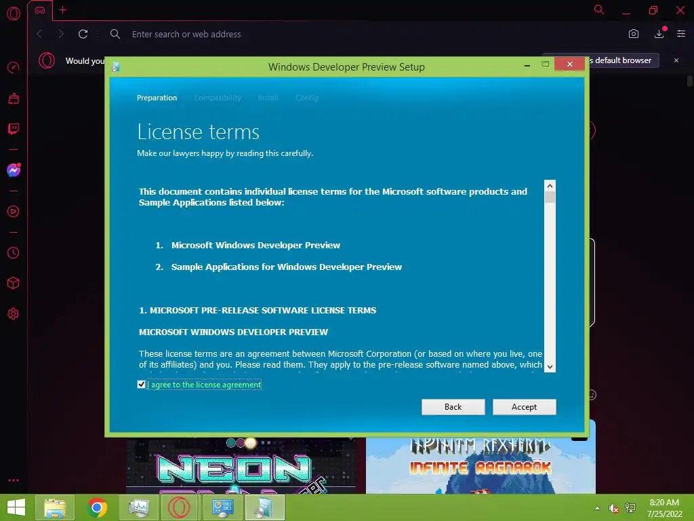Go back in Opera browser
Image resolution: width=694 pixels, height=521 pixels.
(40, 34)
